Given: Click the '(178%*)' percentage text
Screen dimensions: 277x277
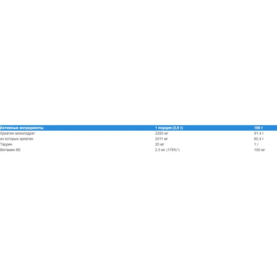Looking at the screenshot, I should coord(173,150).
